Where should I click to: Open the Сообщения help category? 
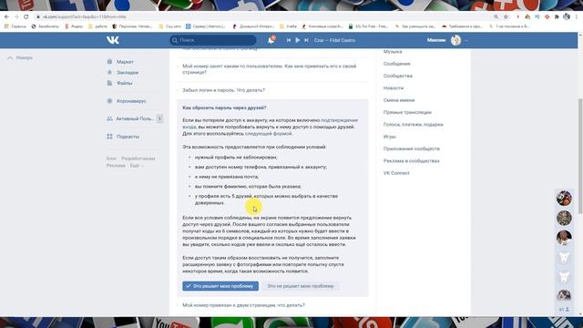397,64
